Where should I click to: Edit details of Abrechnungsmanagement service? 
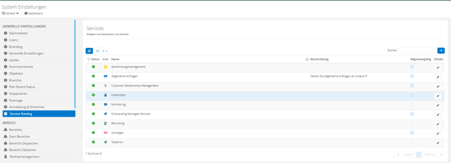point(438,67)
